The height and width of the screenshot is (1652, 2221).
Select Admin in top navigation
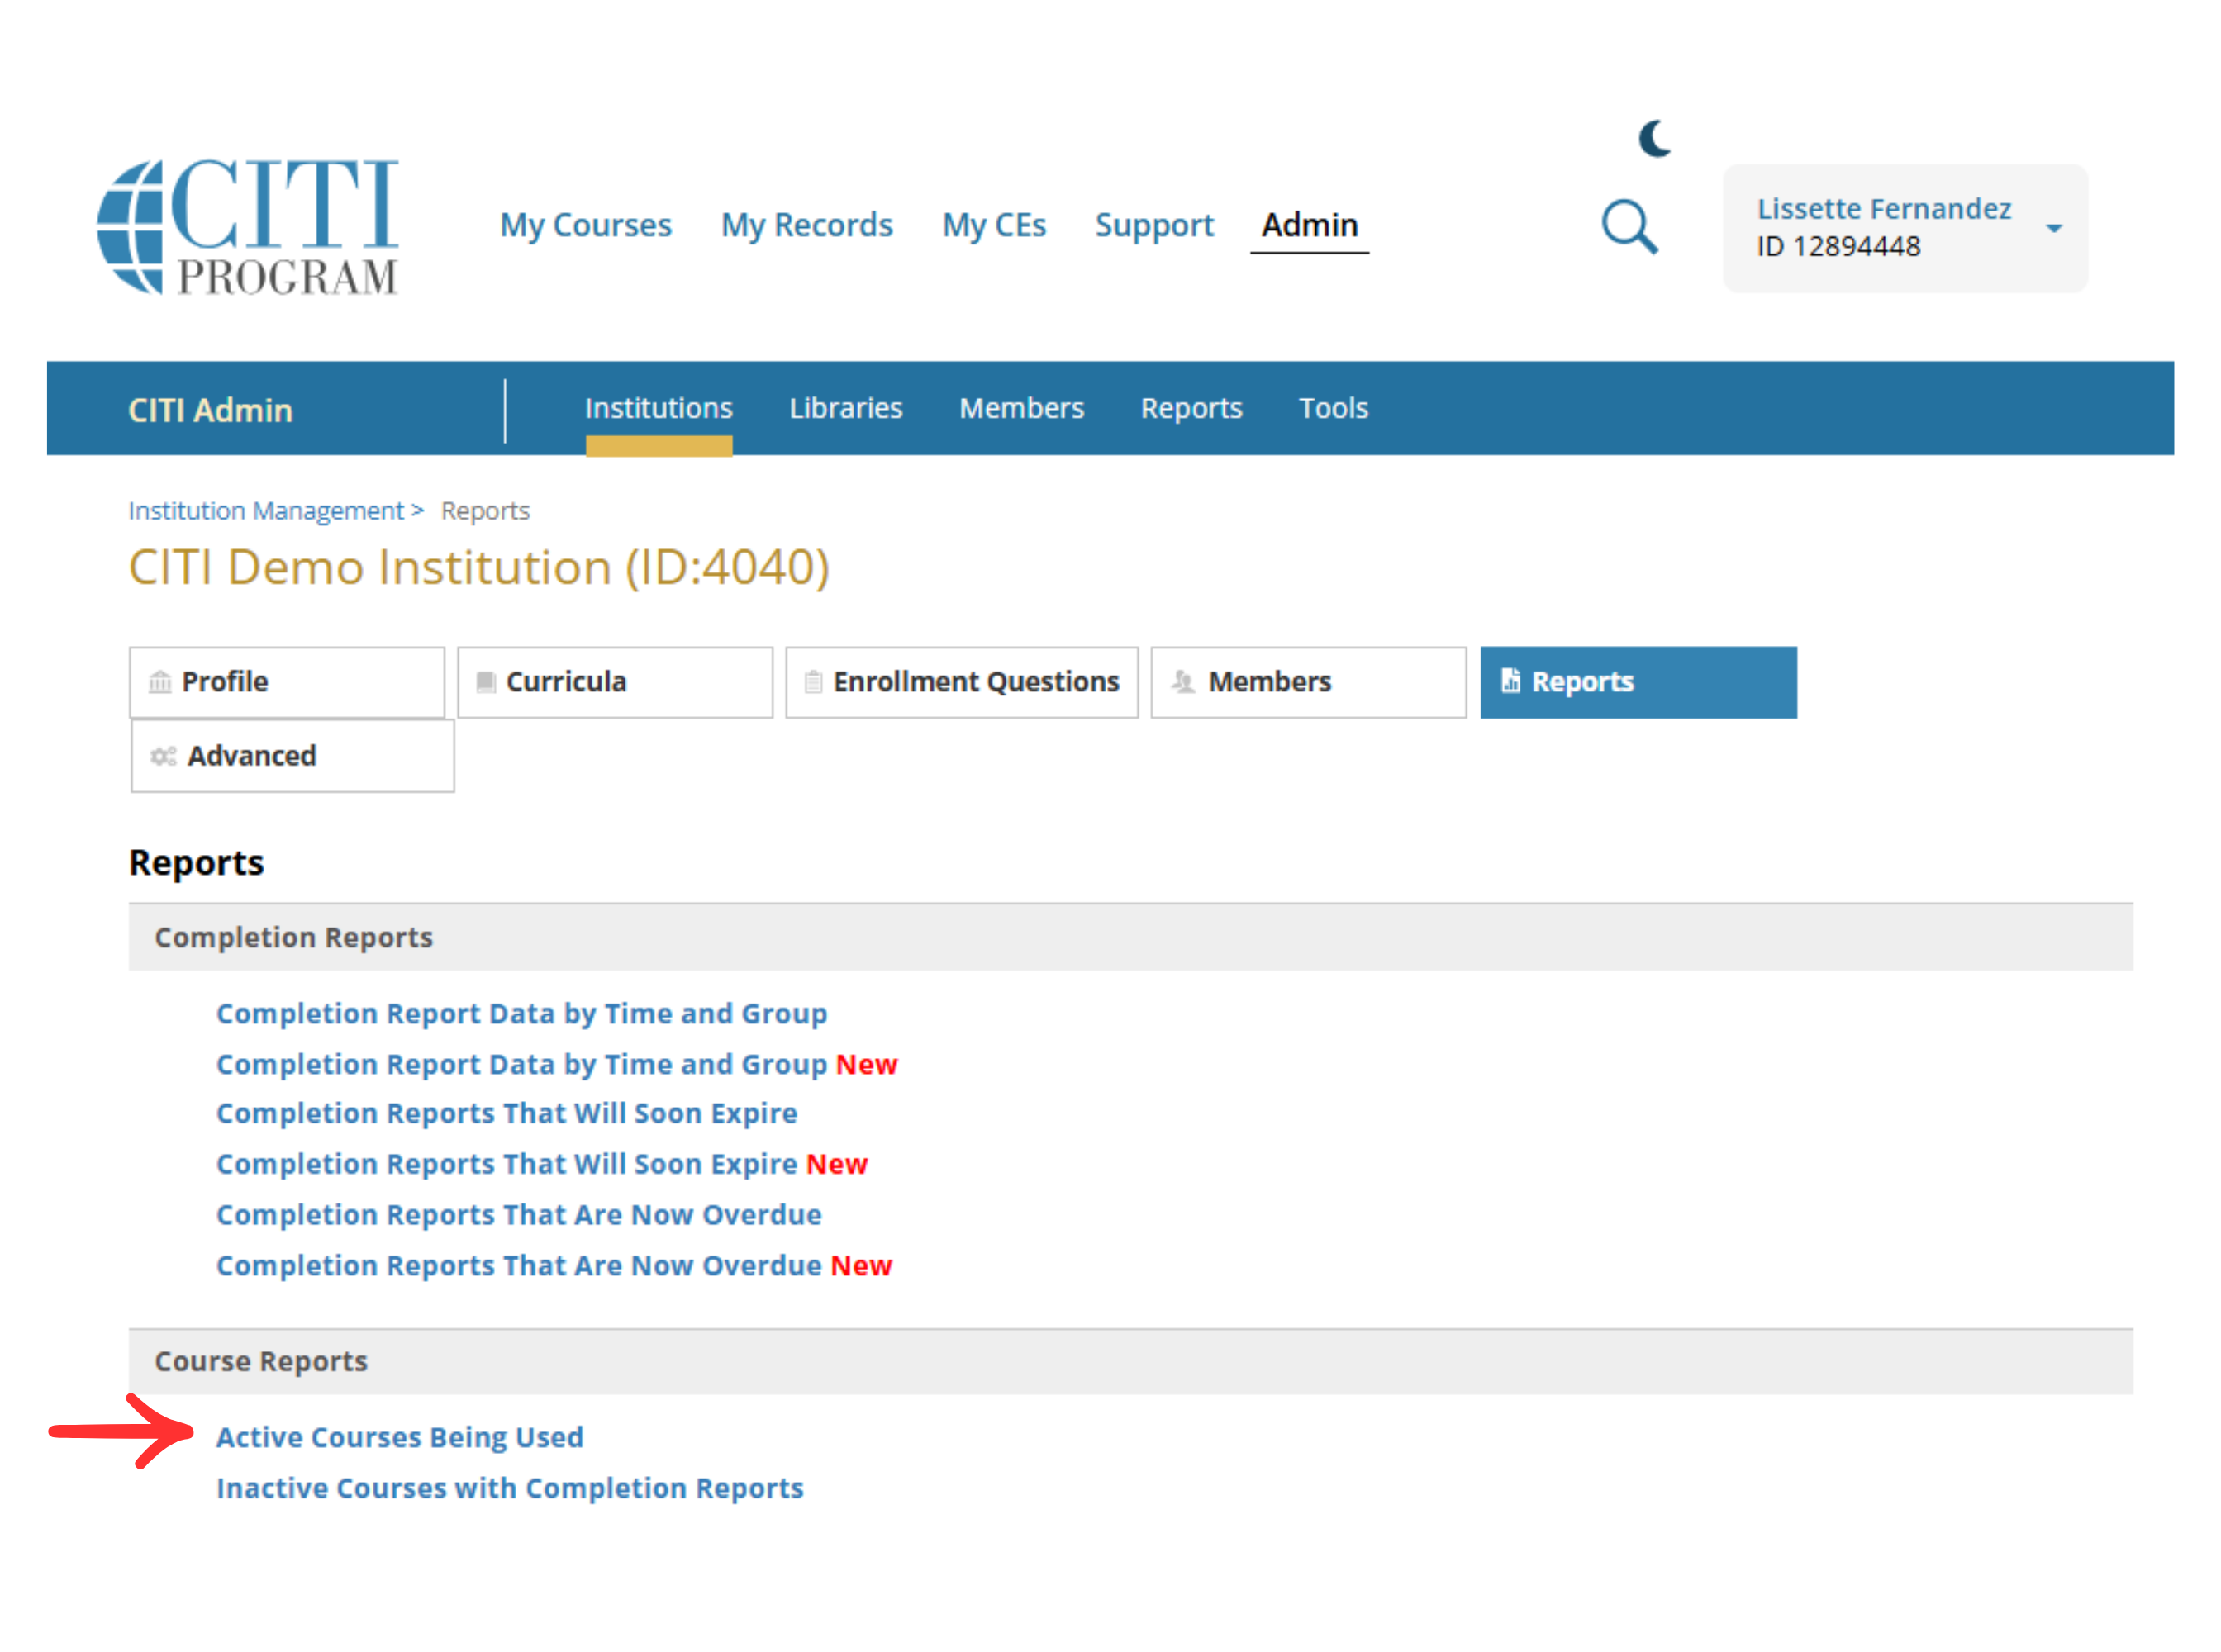1309,225
